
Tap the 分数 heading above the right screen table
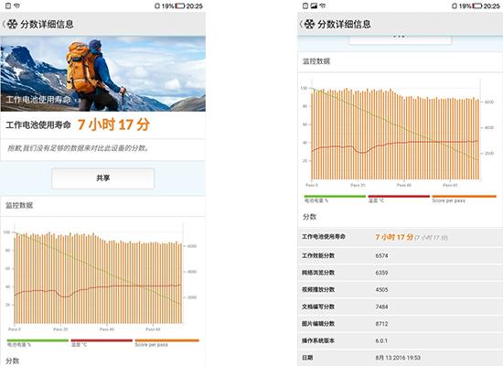pyautogui.click(x=309, y=217)
